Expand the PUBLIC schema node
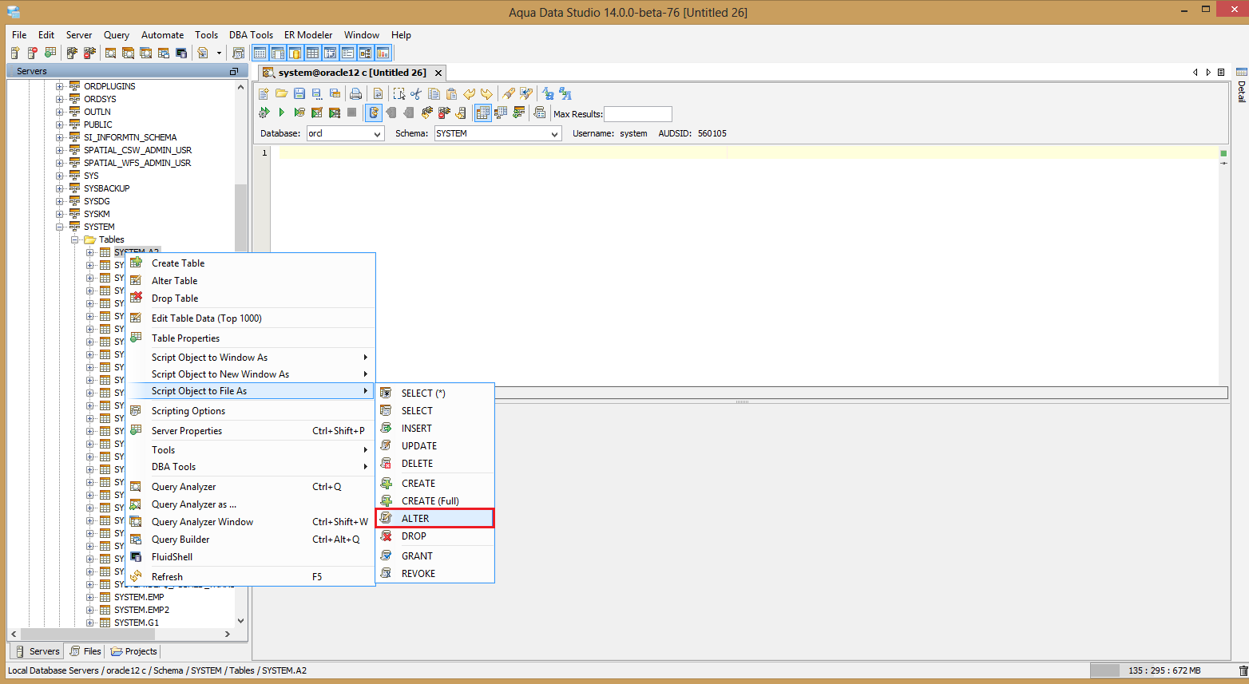Viewport: 1249px width, 684px height. [60, 125]
